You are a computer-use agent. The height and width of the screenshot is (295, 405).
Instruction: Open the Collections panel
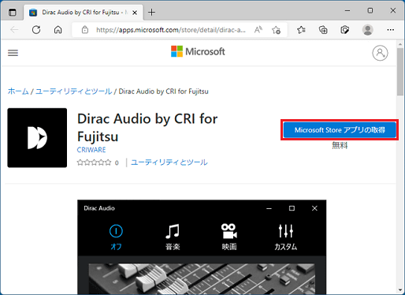[323, 30]
